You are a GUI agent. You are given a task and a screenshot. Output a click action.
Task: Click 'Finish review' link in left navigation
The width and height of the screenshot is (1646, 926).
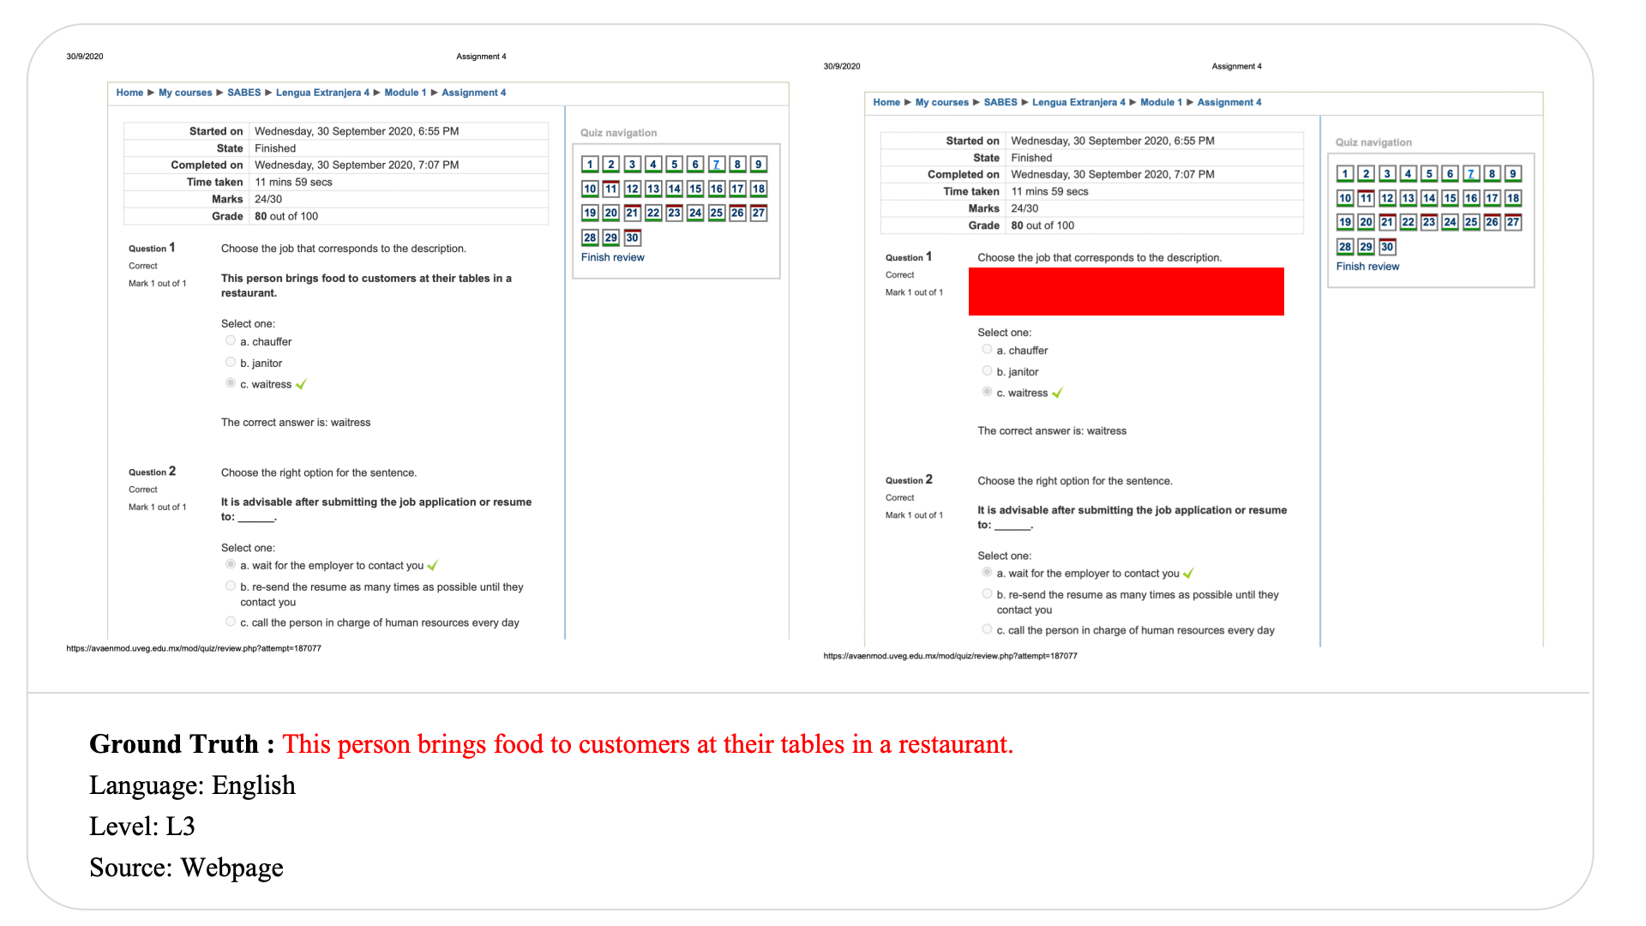(x=612, y=257)
